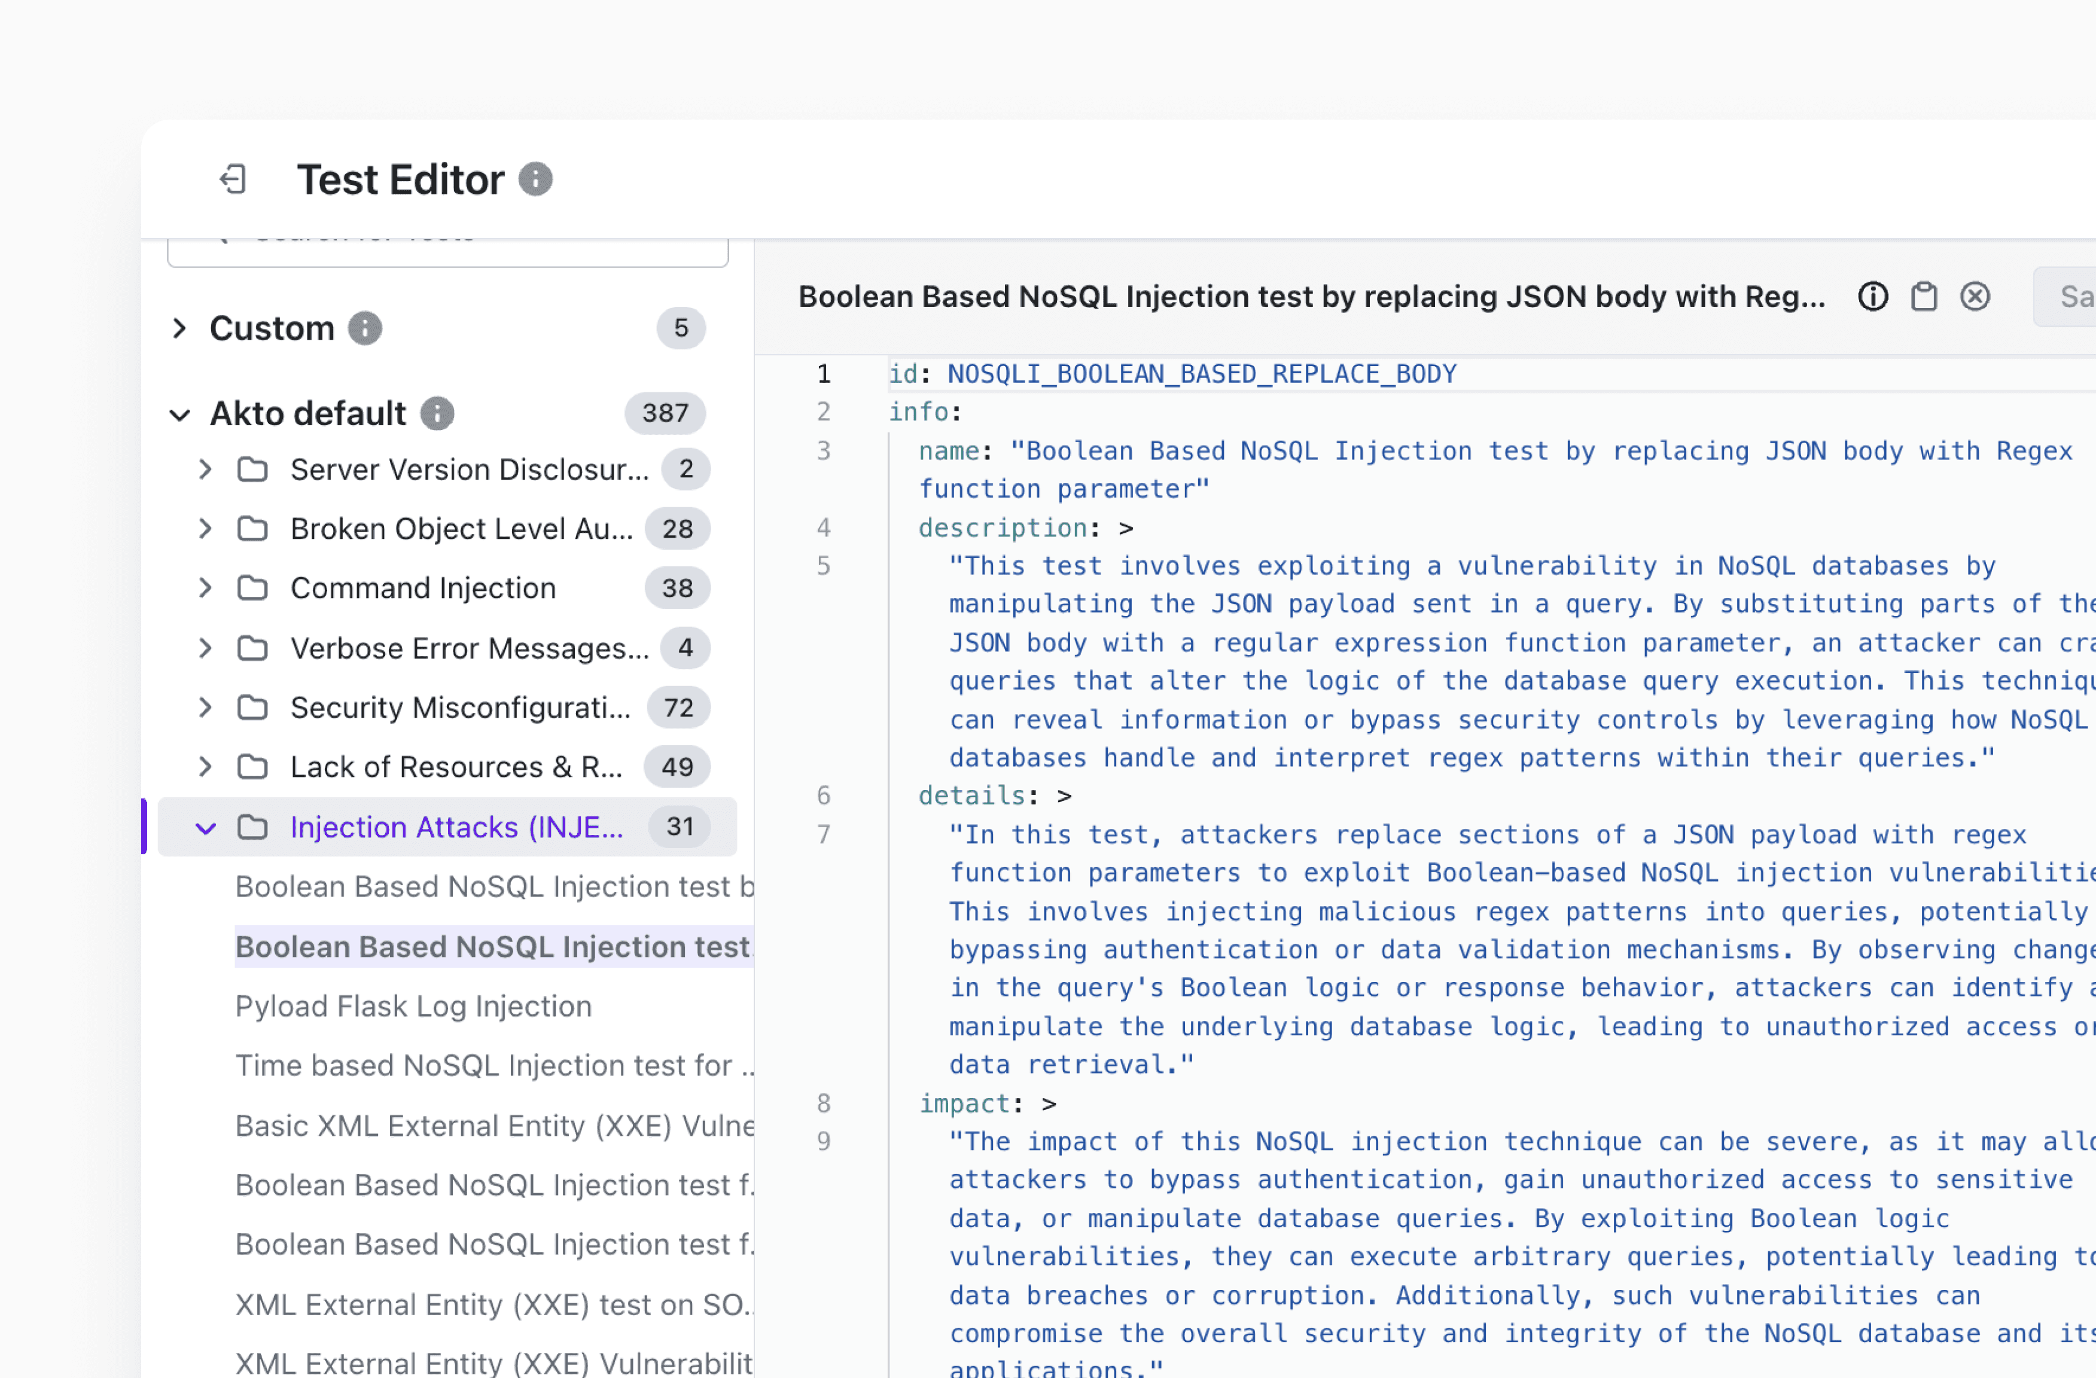
Task: Select Time based NoSQL Injection test
Action: coord(493,1065)
